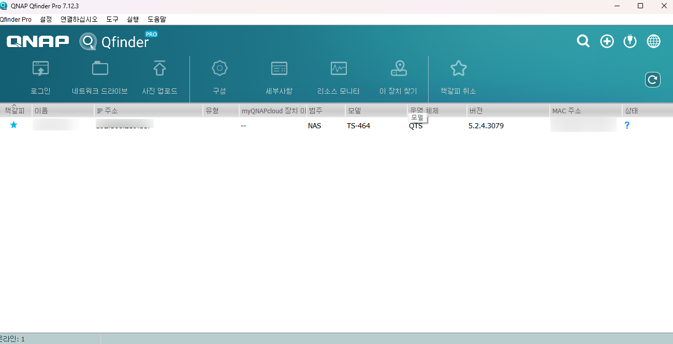This screenshot has width=673, height=344.
Task: Maximize the Qfinder Pro window
Action: coord(640,6)
